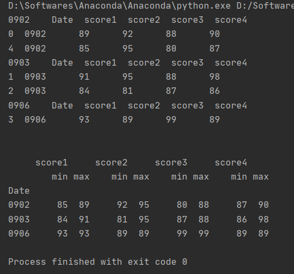Select the 0903 row label in the summary table
This screenshot has height=274, width=294.
pyautogui.click(x=19, y=219)
